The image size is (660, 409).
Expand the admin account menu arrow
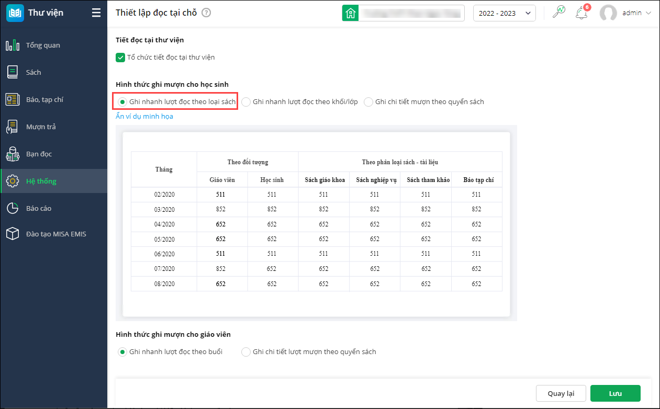648,13
